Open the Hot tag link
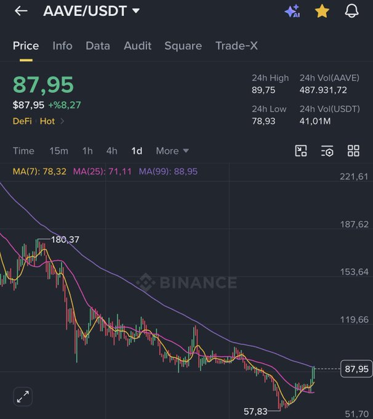This screenshot has height=419, width=373. 47,121
